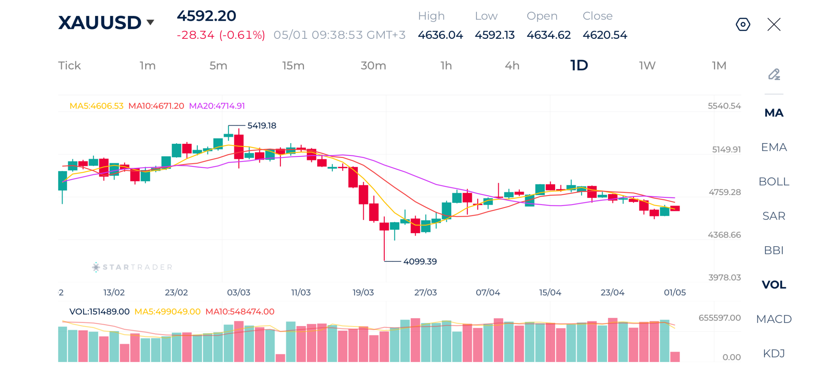
Task: Turn on the SAR indicator
Action: click(774, 216)
